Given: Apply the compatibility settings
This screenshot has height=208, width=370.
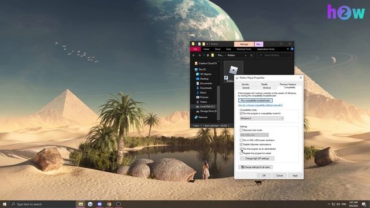Looking at the screenshot, I should (295, 176).
